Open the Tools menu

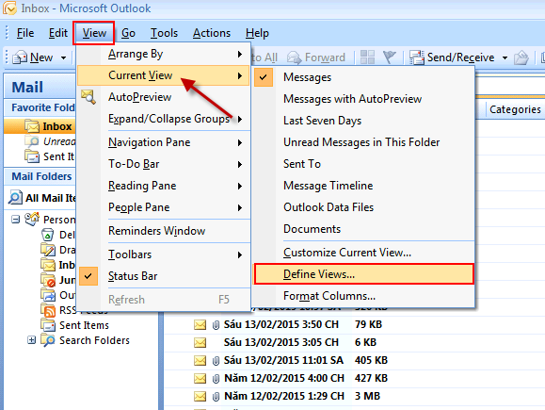[164, 33]
